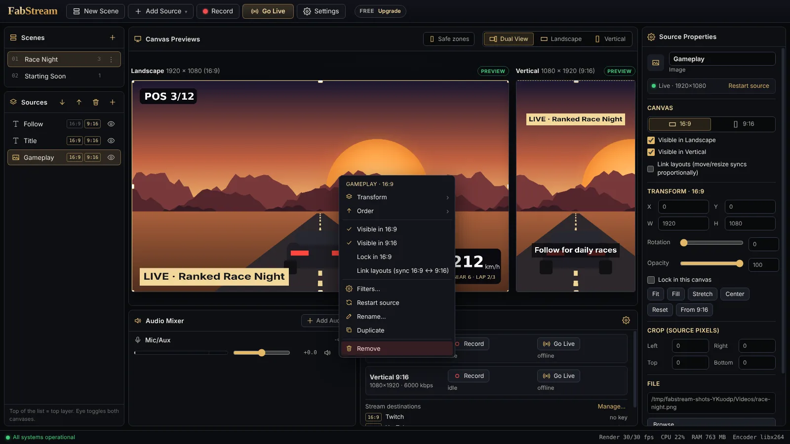Click the Restart source link in properties

click(x=749, y=86)
